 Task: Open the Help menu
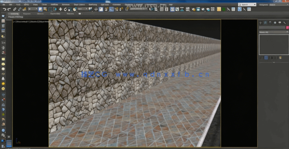(x=171, y=4)
